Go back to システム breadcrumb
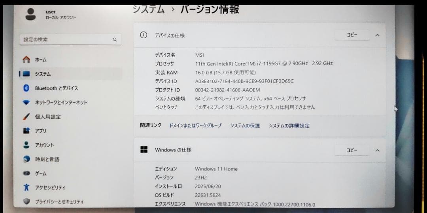This screenshot has width=427, height=213. 149,9
